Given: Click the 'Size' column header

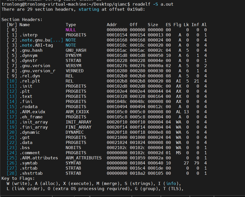Looking at the screenshot, I should 153,25.
